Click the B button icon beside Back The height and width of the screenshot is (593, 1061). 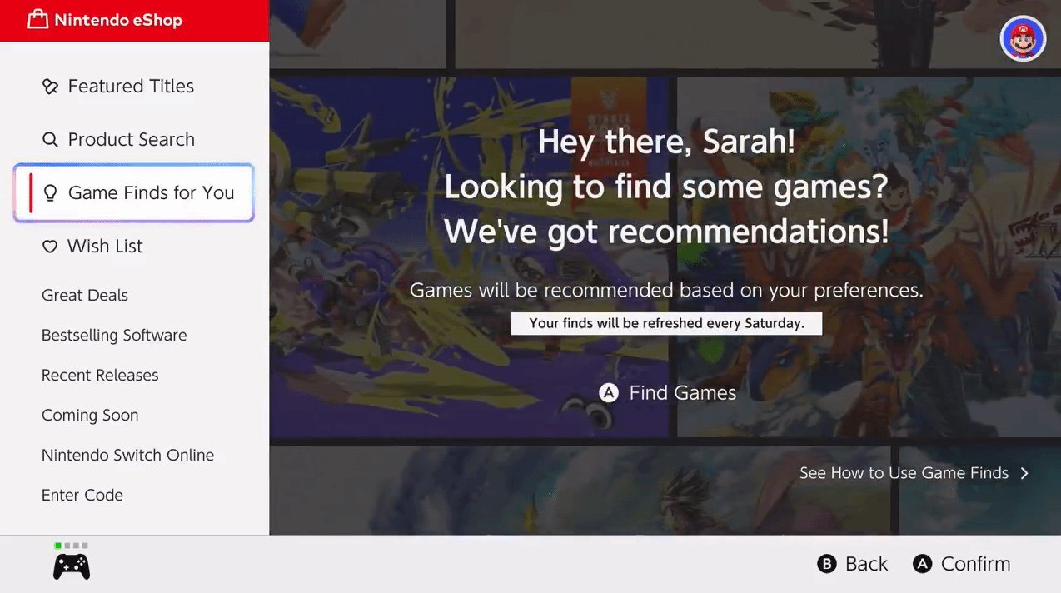(826, 565)
